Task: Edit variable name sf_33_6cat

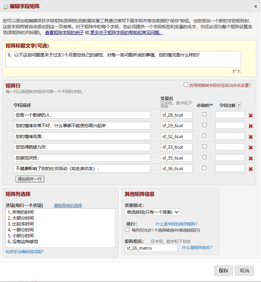Action: tap(176, 147)
